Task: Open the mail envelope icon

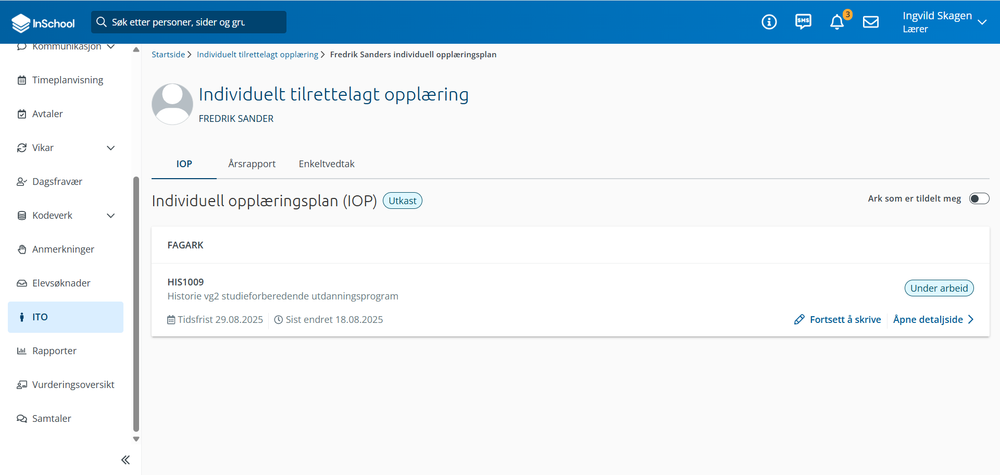Action: [x=871, y=22]
